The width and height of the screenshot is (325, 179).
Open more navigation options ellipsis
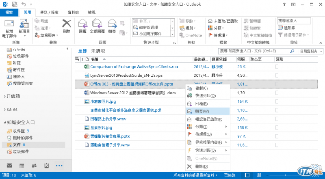(59, 166)
